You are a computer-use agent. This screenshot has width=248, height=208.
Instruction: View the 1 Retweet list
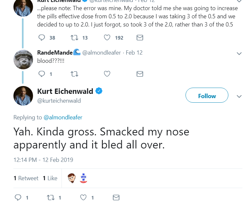26,178
